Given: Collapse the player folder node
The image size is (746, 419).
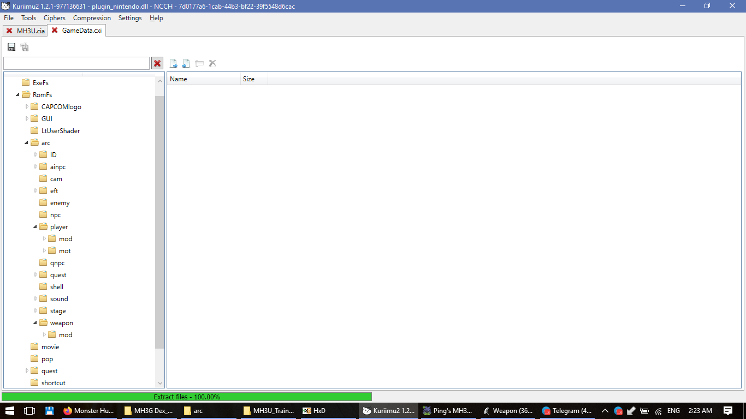Looking at the screenshot, I should click(x=35, y=227).
